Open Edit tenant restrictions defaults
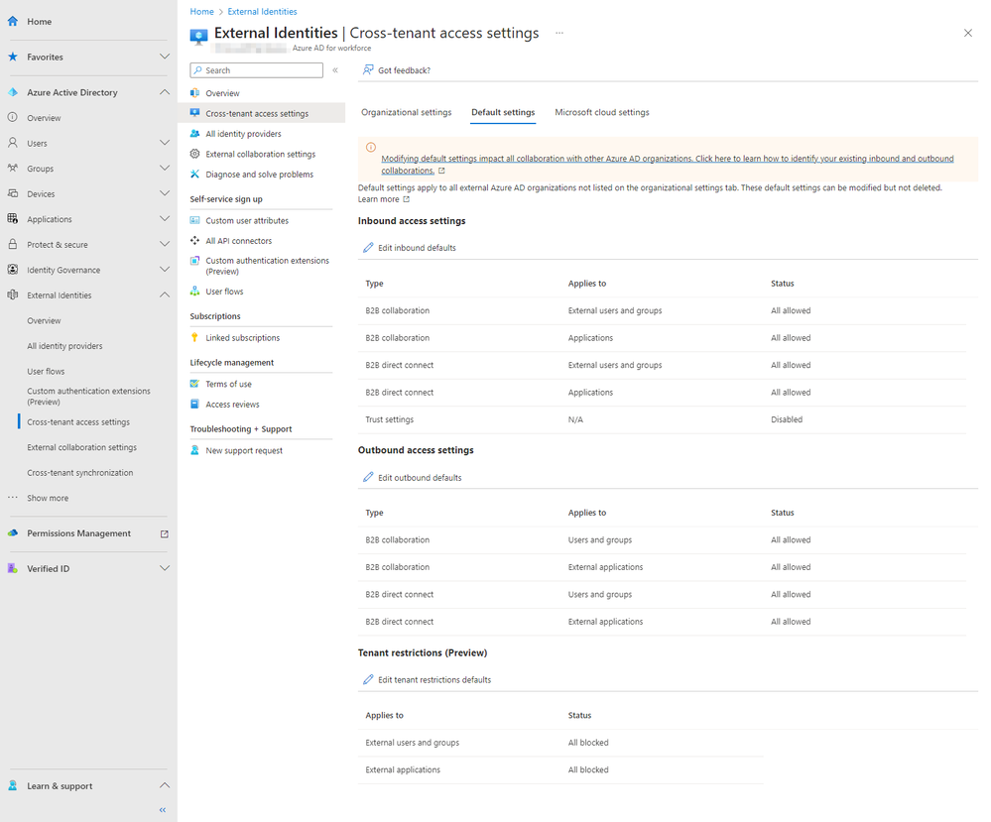Screen dimensions: 991x822 pos(434,680)
